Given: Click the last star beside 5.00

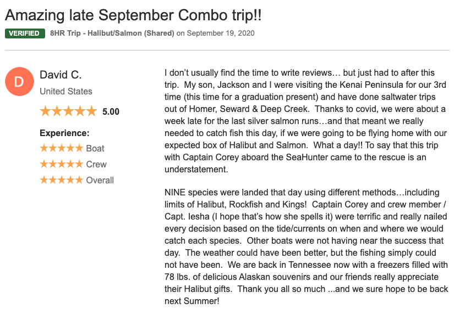Looking at the screenshot, I should (91, 111).
